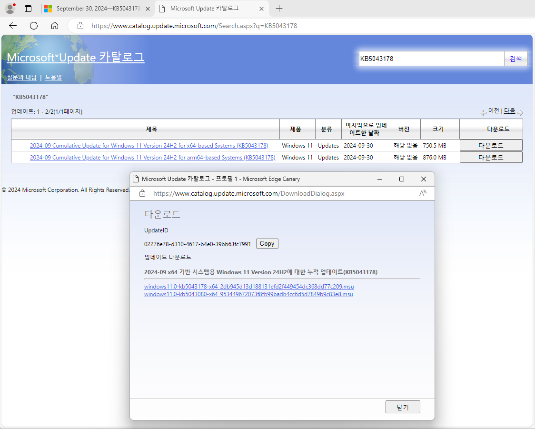This screenshot has height=429, width=535.
Task: Go to 다음 results page
Action: pos(509,110)
